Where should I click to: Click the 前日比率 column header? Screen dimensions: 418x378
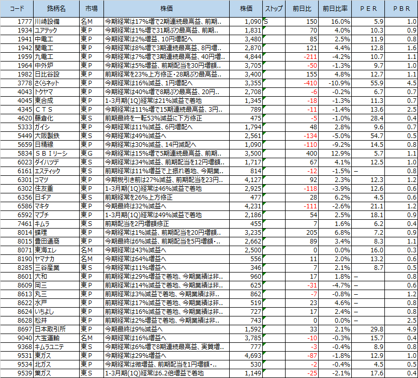[335, 8]
